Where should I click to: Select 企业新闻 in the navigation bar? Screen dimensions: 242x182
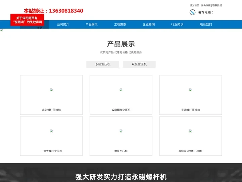(149, 25)
